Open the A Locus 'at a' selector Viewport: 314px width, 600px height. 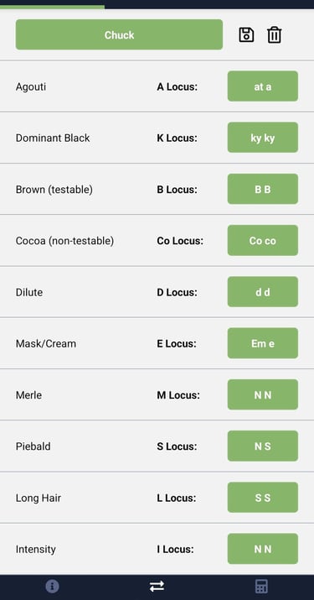pyautogui.click(x=263, y=86)
